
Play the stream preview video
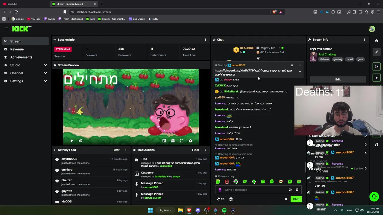pyautogui.click(x=72, y=141)
